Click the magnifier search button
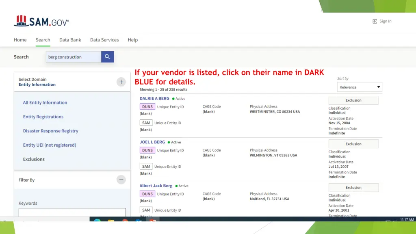 click(x=107, y=57)
